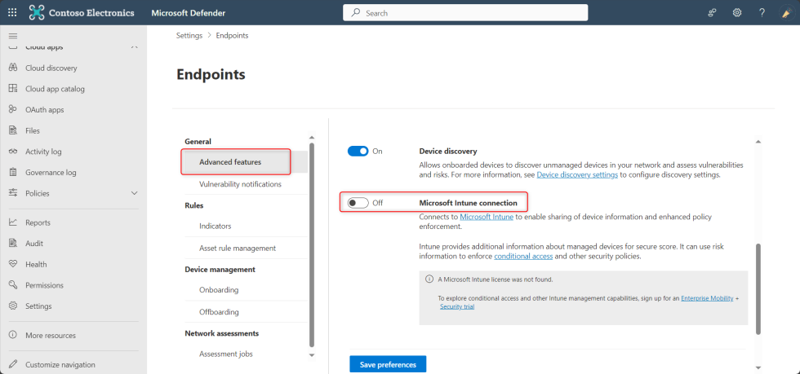This screenshot has height=374, width=800.
Task: Click the Policies sliders icon
Action: click(14, 193)
